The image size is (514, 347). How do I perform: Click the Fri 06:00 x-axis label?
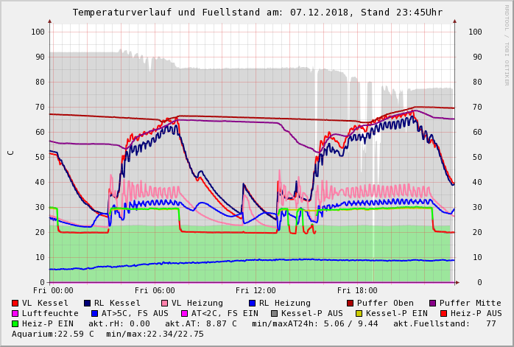click(x=155, y=290)
